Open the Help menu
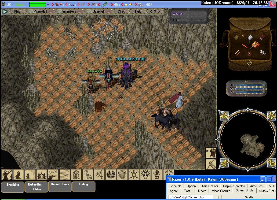The height and width of the screenshot is (200, 277). pos(138,12)
